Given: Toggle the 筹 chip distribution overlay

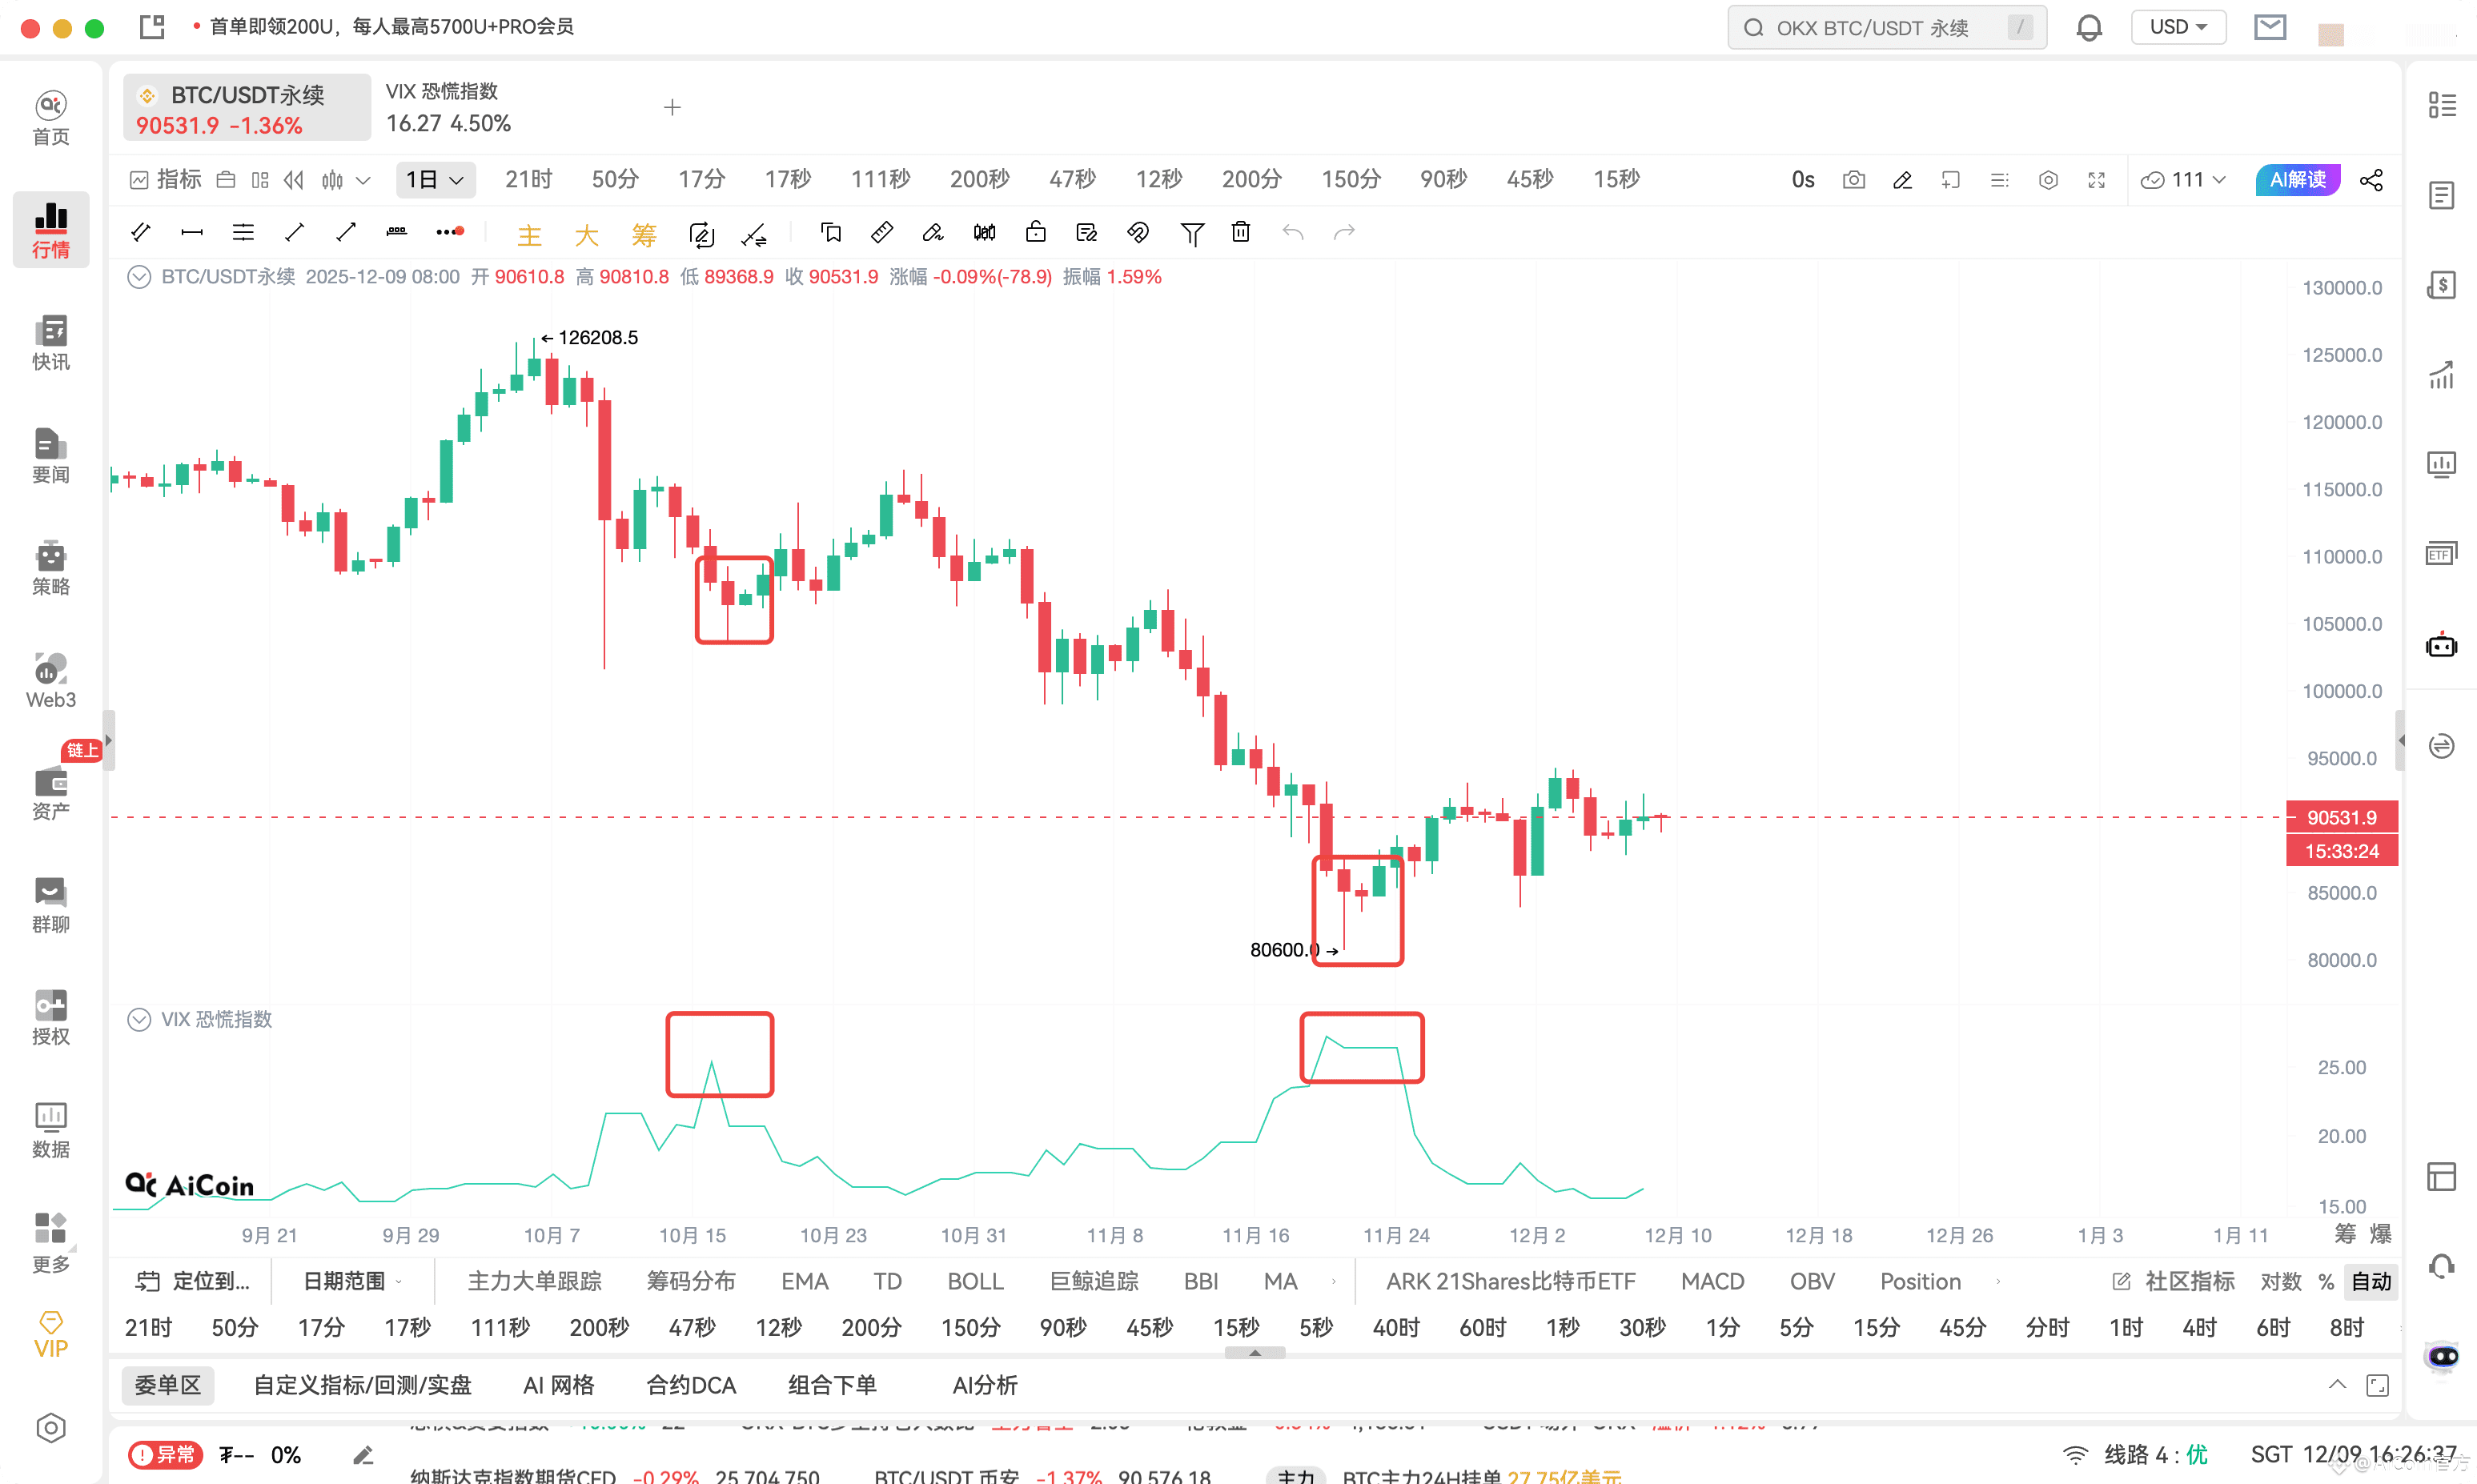Looking at the screenshot, I should 644,233.
